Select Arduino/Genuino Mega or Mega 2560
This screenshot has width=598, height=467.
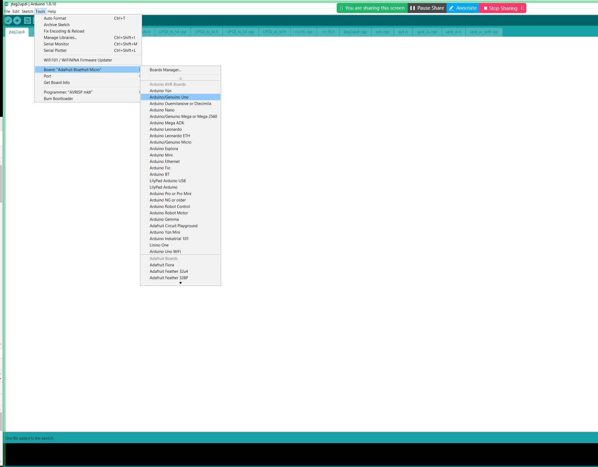tap(181, 116)
